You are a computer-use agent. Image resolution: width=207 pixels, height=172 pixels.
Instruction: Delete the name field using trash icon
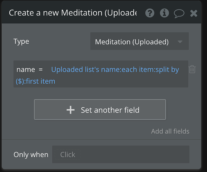click(x=192, y=69)
